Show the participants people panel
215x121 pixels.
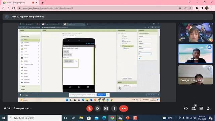pyautogui.click(x=193, y=108)
